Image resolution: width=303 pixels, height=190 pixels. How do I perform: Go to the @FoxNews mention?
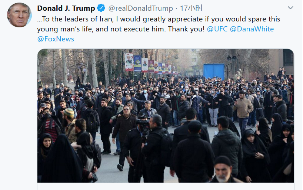point(56,39)
